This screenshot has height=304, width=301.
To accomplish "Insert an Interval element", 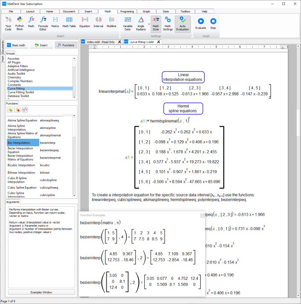I will [x=98, y=22].
